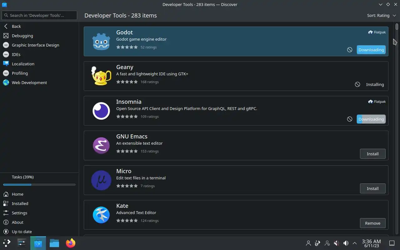Expand the system tray hidden icons arrow
Viewport: 400px width, 250px height.
click(355, 243)
